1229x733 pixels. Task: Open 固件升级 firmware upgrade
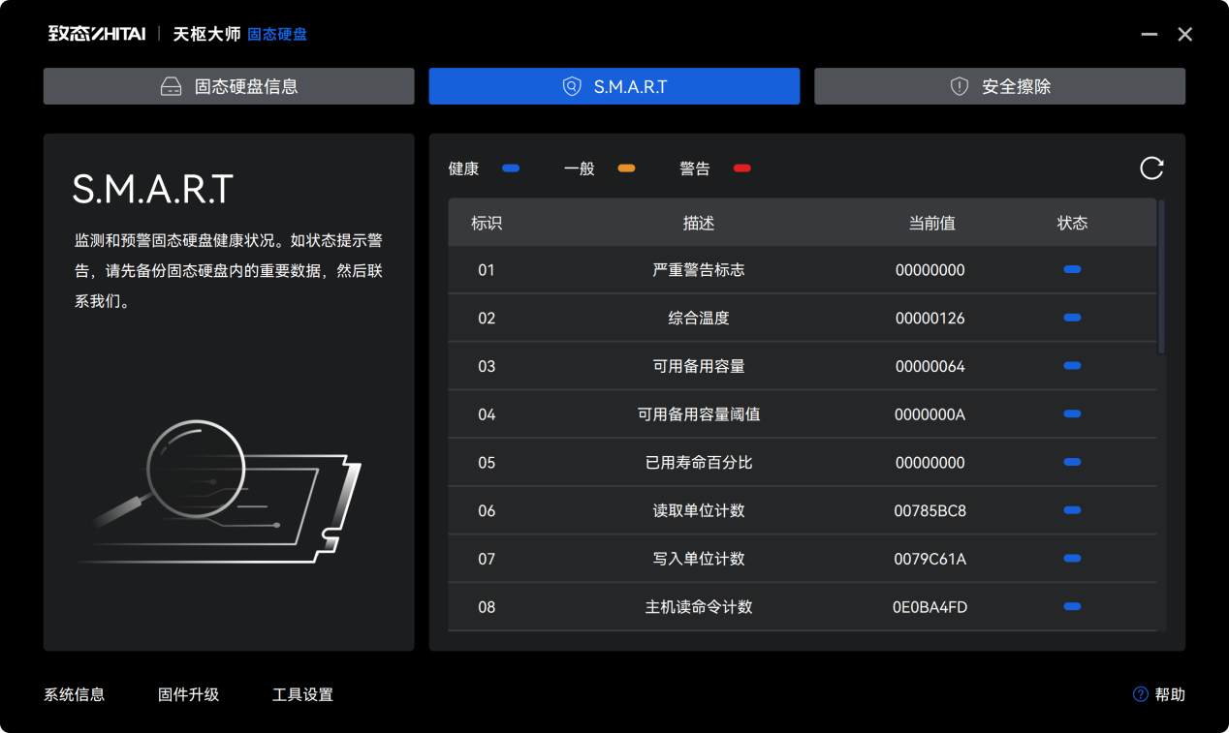coord(189,694)
